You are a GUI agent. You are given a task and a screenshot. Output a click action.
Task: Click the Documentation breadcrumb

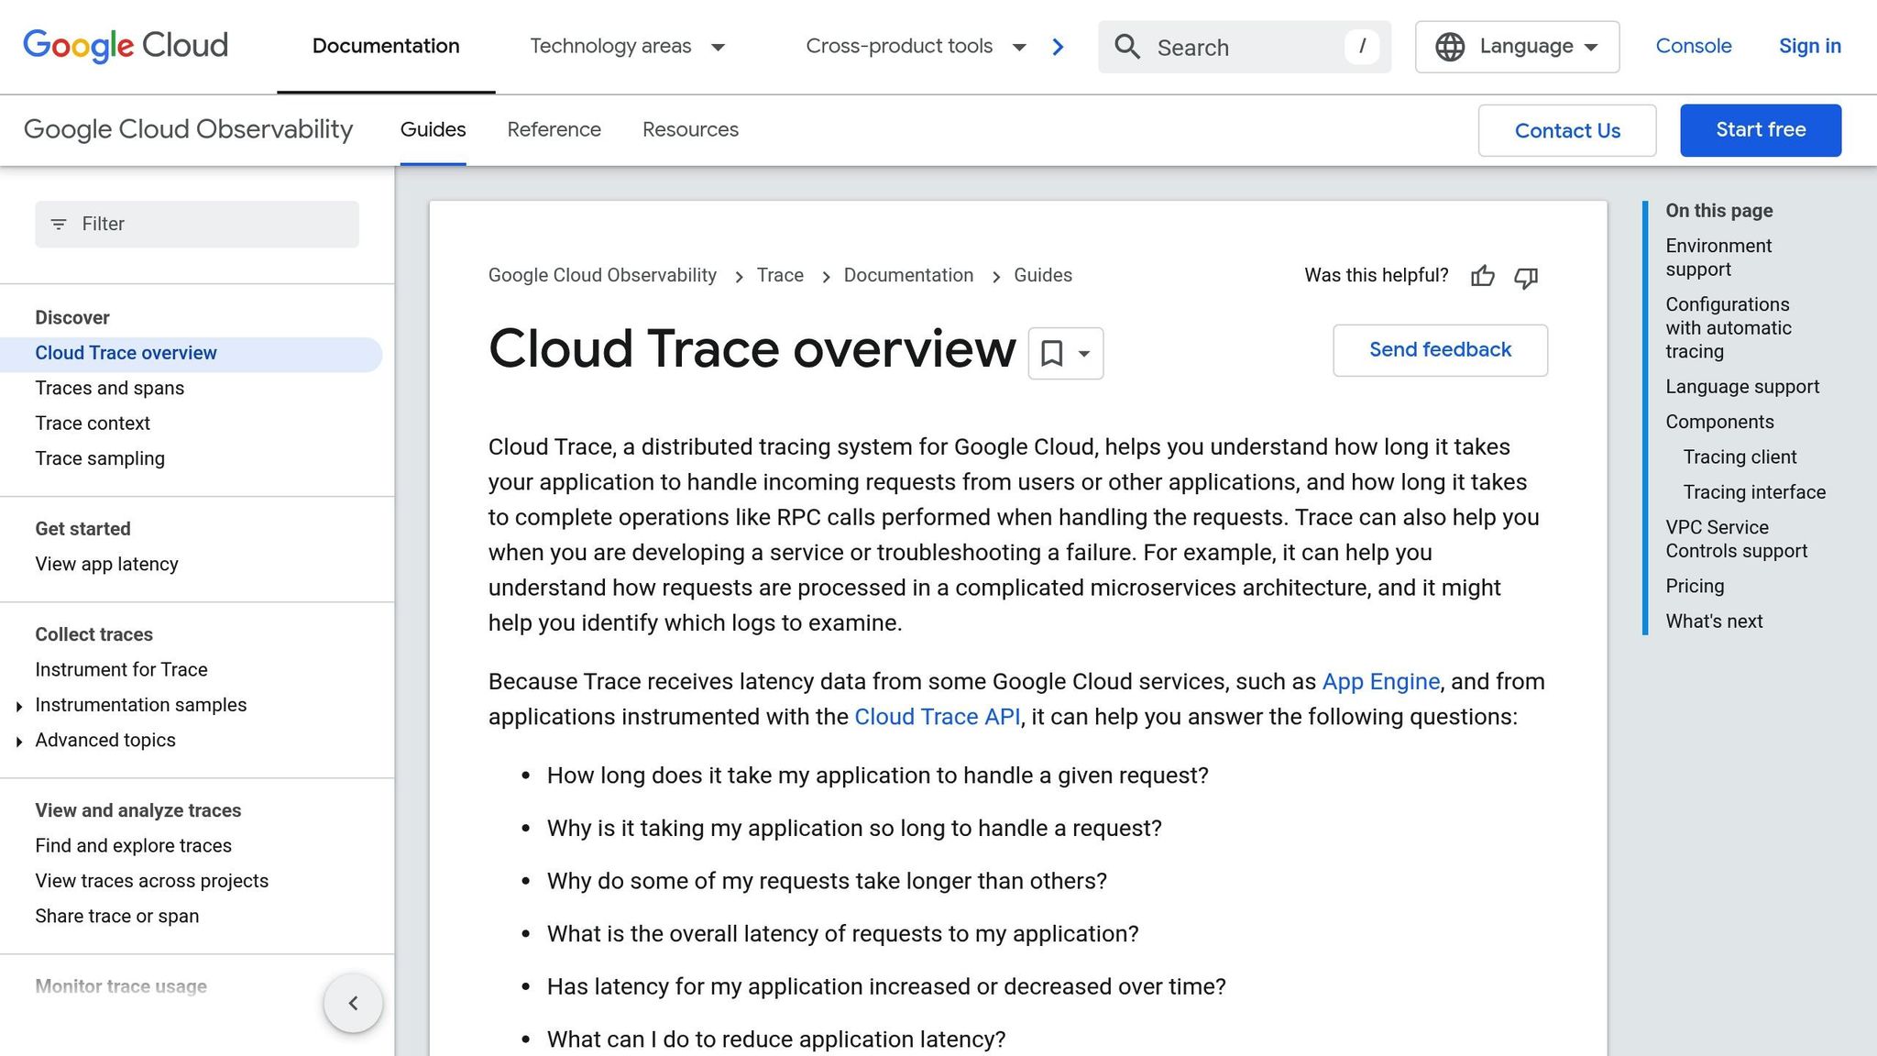click(x=908, y=276)
